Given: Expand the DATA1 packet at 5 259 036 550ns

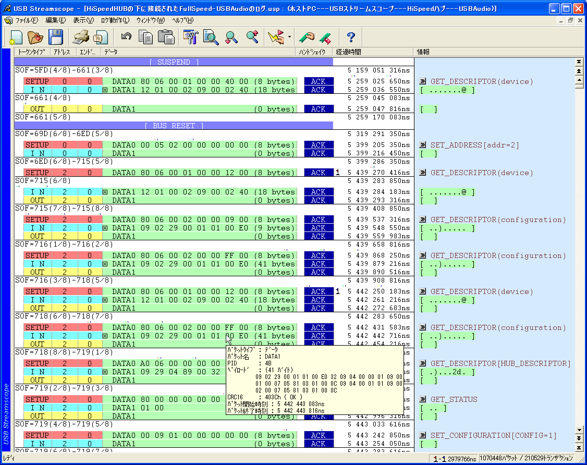Looking at the screenshot, I should click(x=105, y=90).
